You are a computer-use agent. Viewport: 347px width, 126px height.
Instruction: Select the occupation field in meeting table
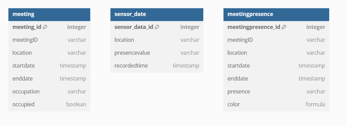pos(49,91)
